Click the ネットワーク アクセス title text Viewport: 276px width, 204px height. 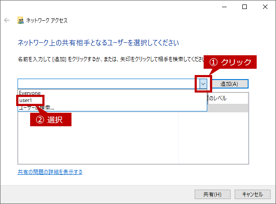[x=47, y=21]
